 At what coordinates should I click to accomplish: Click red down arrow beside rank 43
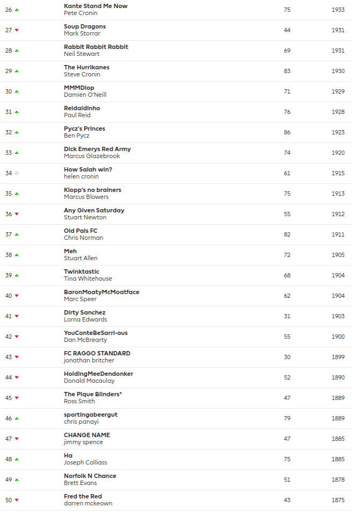[17, 357]
